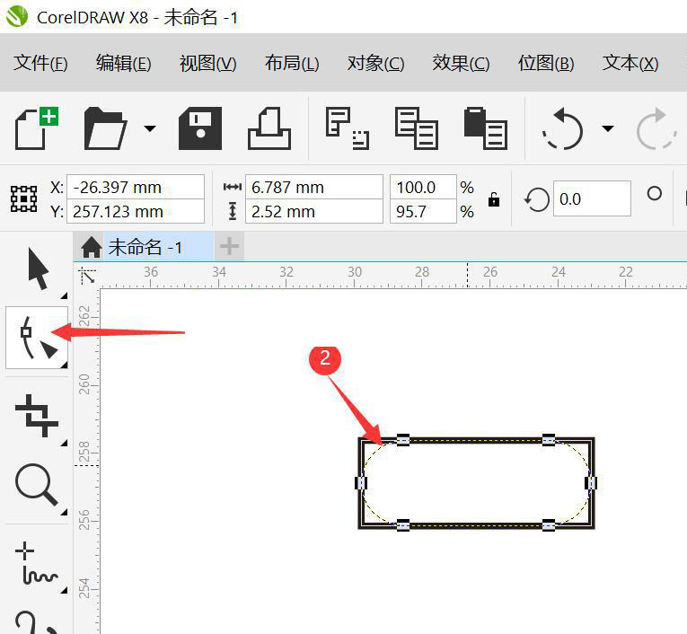The image size is (687, 634).
Task: Edit vertical scale 95.7 percent field
Action: (423, 212)
